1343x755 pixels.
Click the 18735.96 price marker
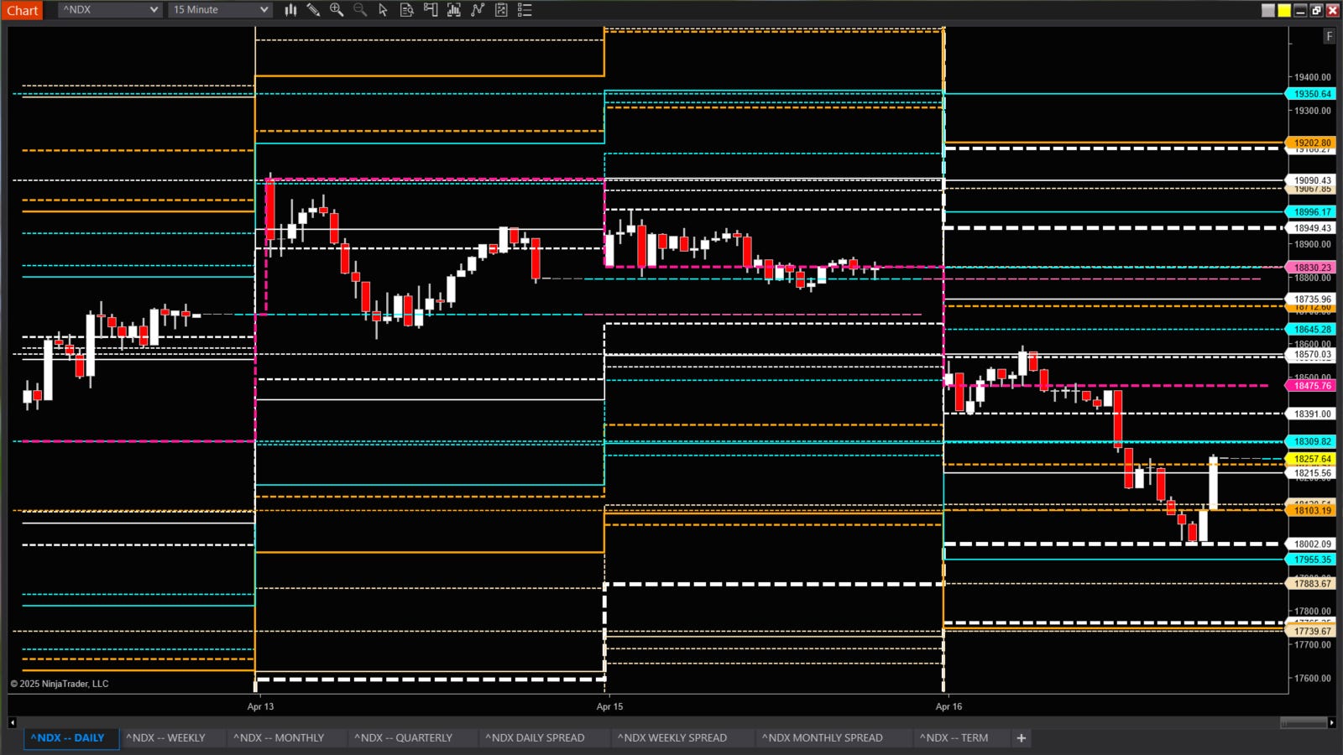(x=1311, y=299)
